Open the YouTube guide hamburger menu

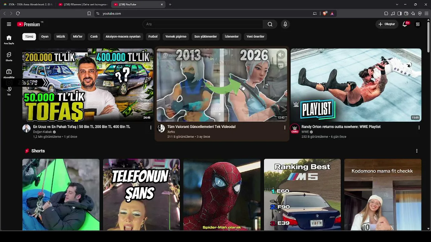[9, 24]
